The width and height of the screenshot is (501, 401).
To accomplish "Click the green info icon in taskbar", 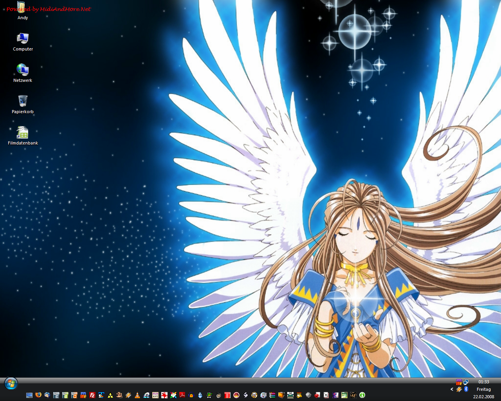I will click(362, 395).
